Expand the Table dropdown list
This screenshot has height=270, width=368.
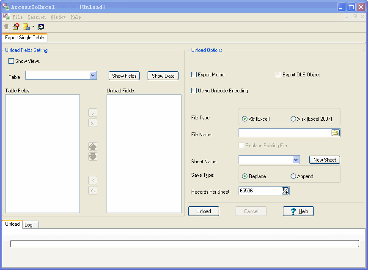click(x=93, y=76)
